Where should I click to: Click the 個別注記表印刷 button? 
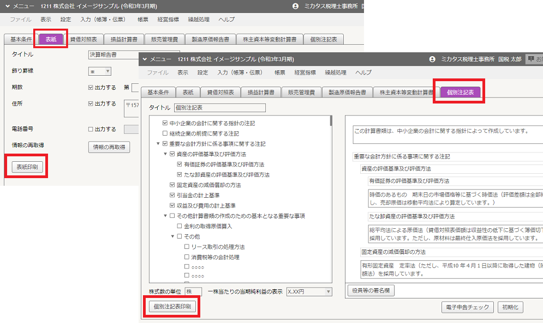[172, 307]
